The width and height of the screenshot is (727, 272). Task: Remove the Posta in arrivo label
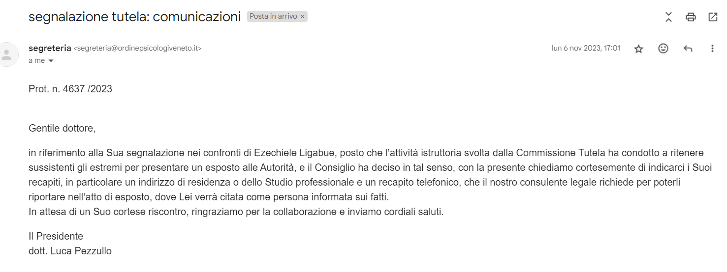pyautogui.click(x=303, y=17)
